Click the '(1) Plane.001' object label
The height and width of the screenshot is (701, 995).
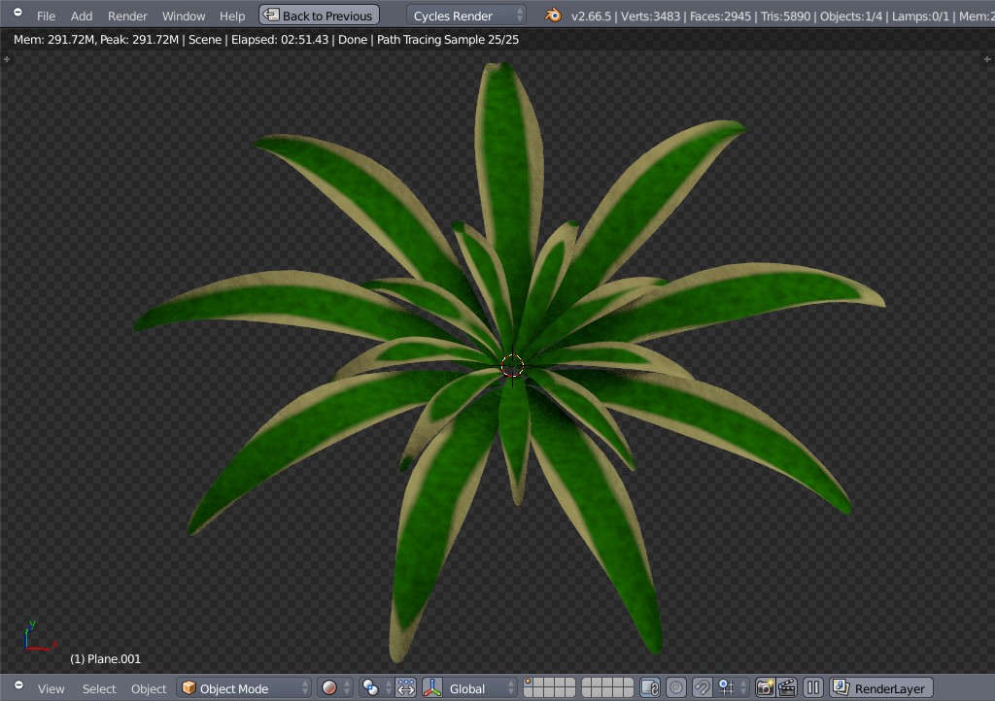105,659
